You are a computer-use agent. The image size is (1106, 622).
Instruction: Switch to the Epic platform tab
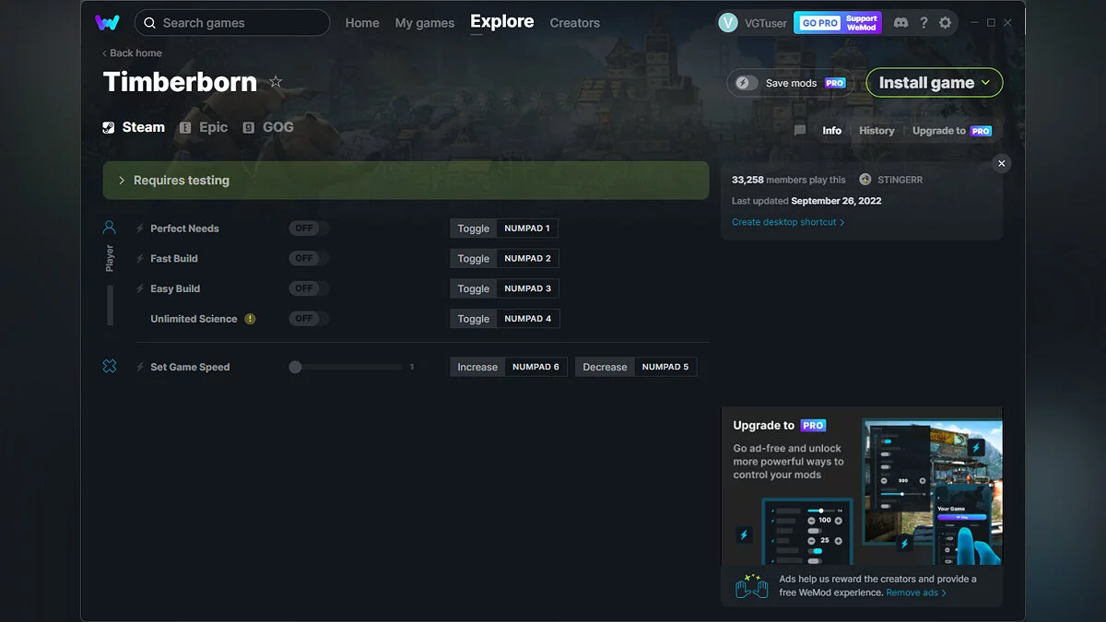coord(204,127)
